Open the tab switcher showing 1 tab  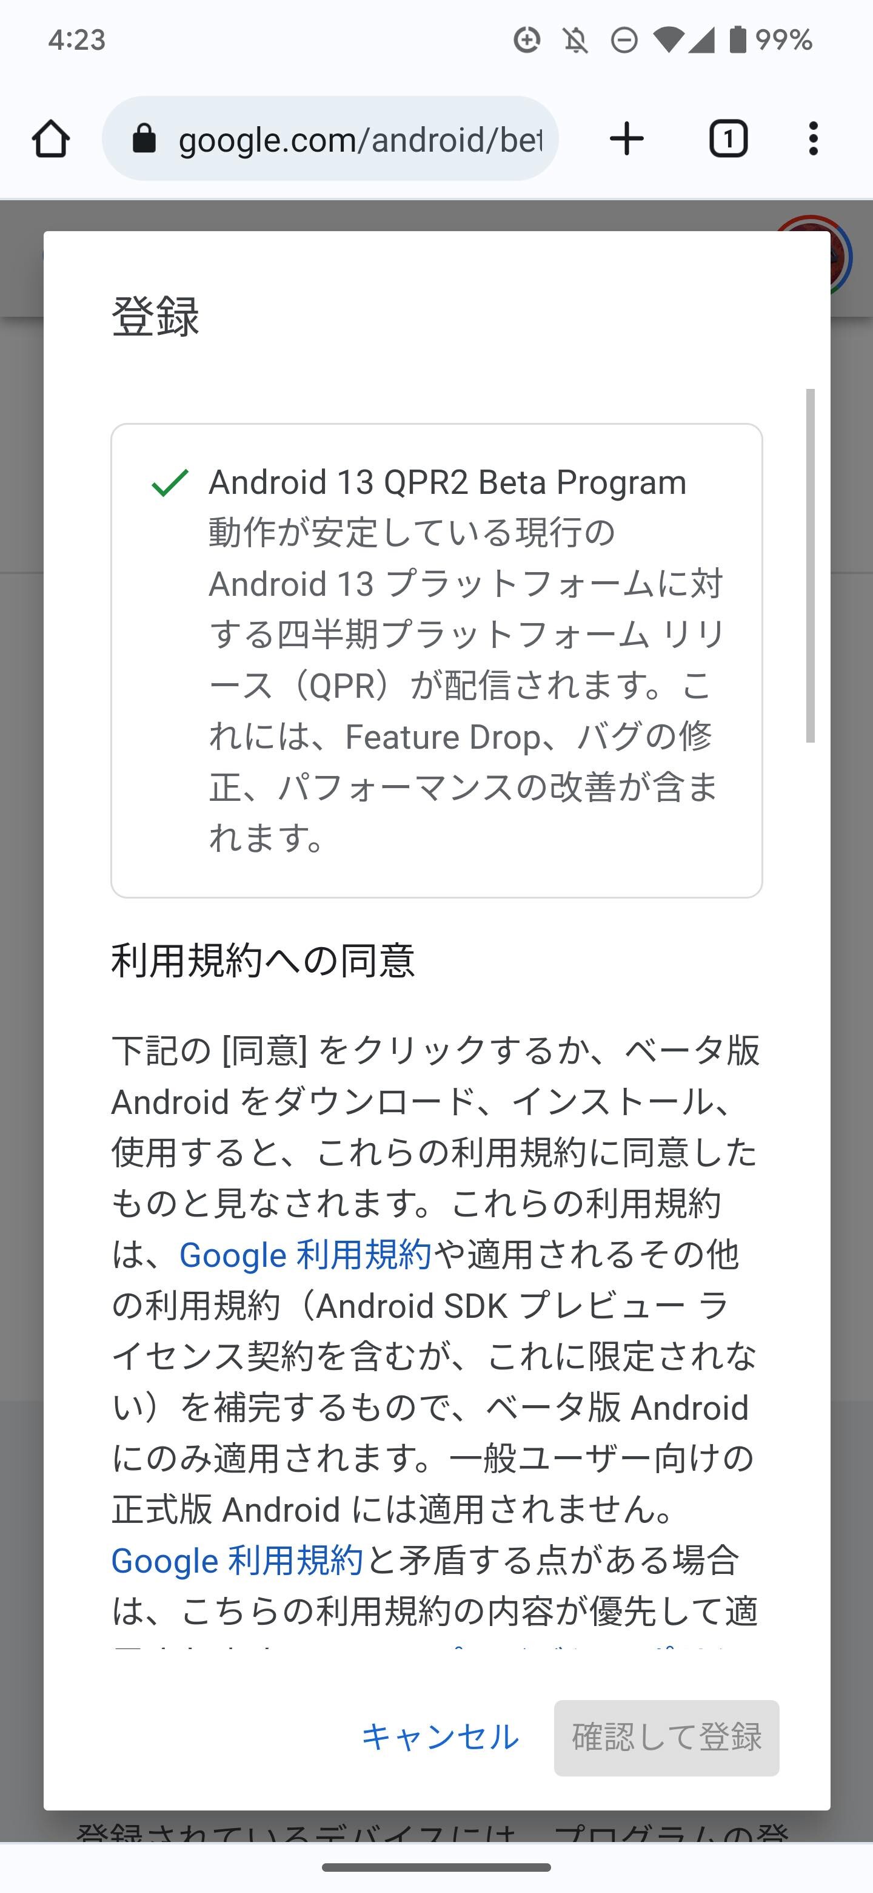[x=727, y=139]
